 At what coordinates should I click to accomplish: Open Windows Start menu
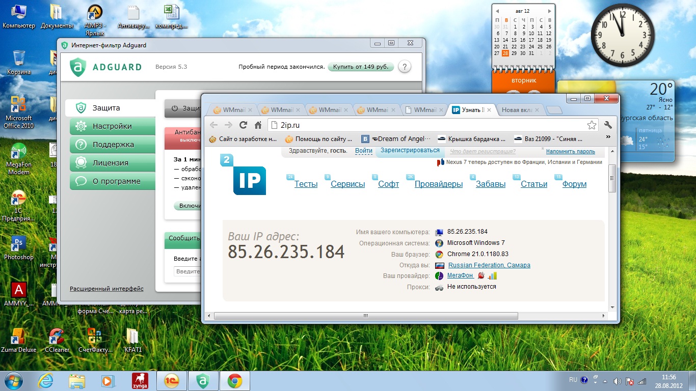(14, 381)
